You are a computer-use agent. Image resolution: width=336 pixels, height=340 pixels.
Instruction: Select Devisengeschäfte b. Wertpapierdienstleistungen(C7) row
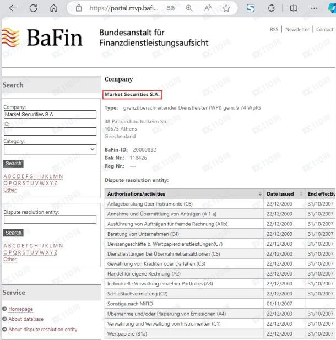[220, 244]
